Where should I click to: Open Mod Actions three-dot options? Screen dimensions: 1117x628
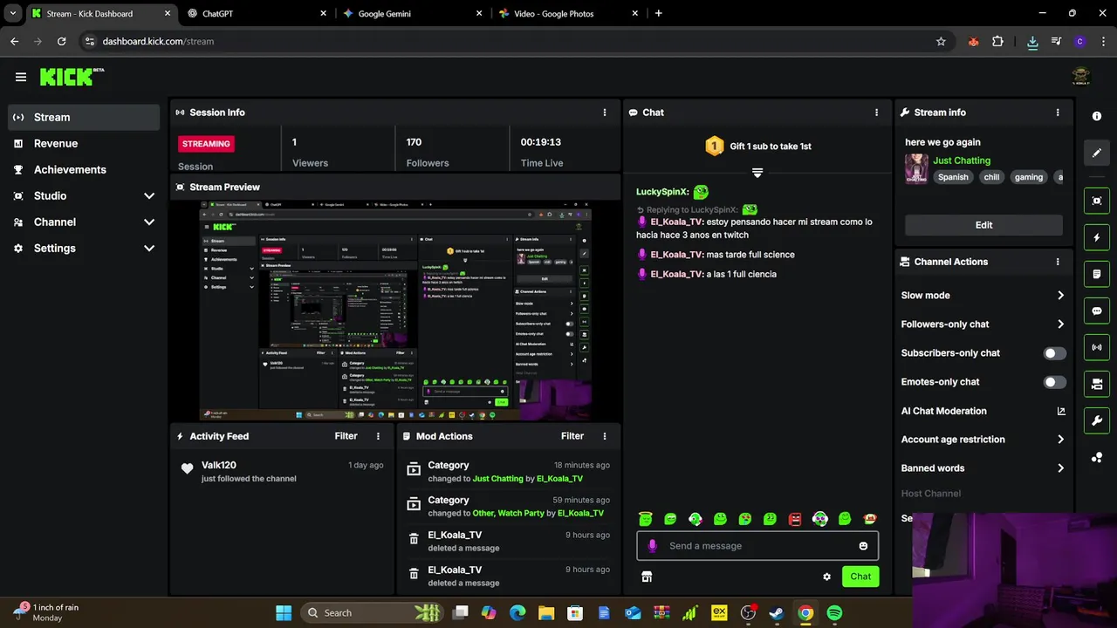click(x=604, y=436)
